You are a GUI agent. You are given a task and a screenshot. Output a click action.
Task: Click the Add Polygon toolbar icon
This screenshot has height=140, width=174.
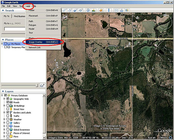pos(65,10)
